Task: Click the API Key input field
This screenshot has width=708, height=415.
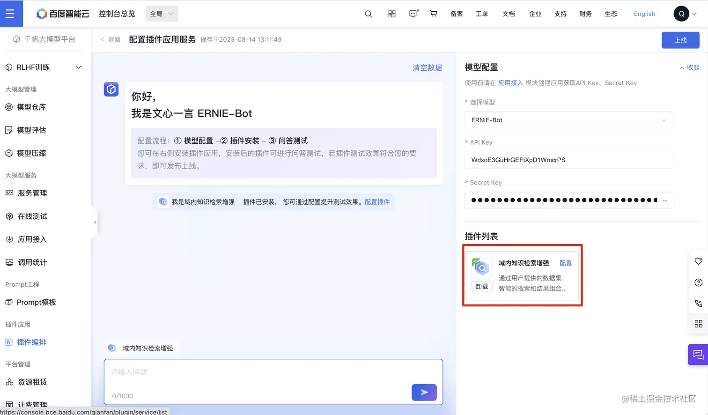Action: tap(569, 160)
